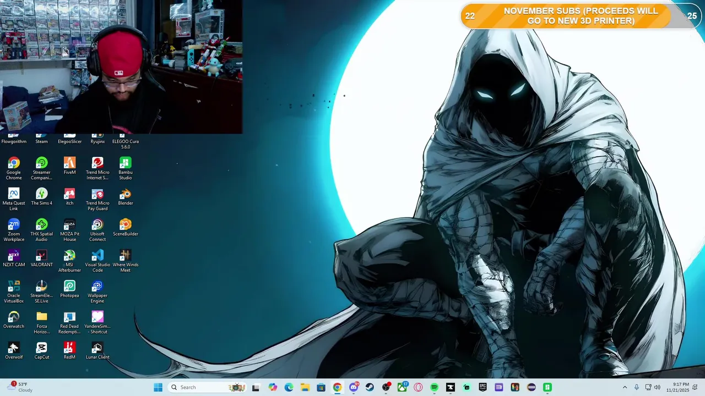
Task: Launch VALORANT desktop shortcut
Action: (41, 258)
